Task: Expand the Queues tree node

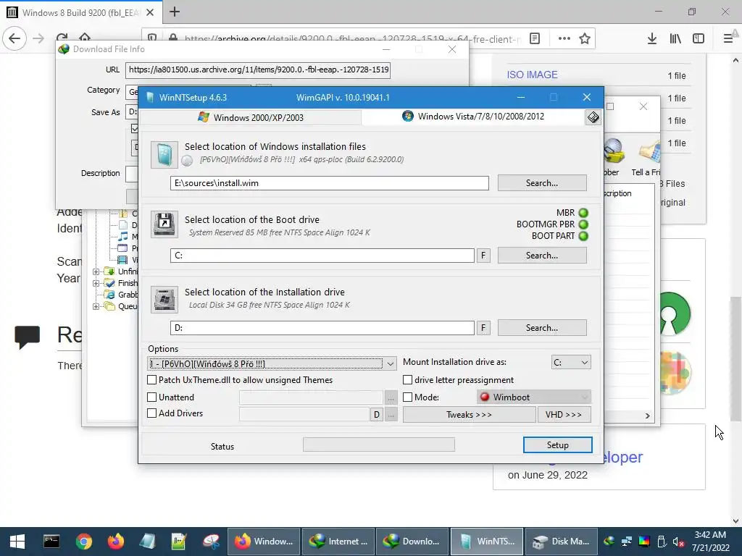Action: point(96,306)
